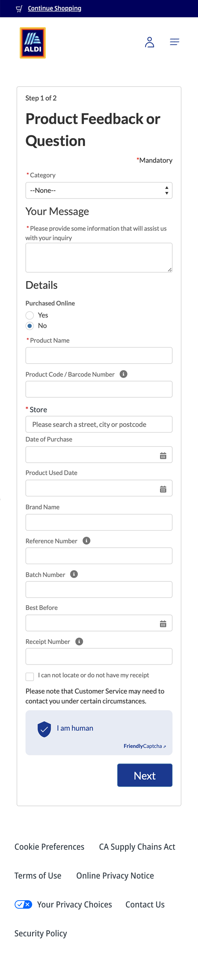Verify with I am human captcha
This screenshot has height=955, width=198.
point(44,729)
